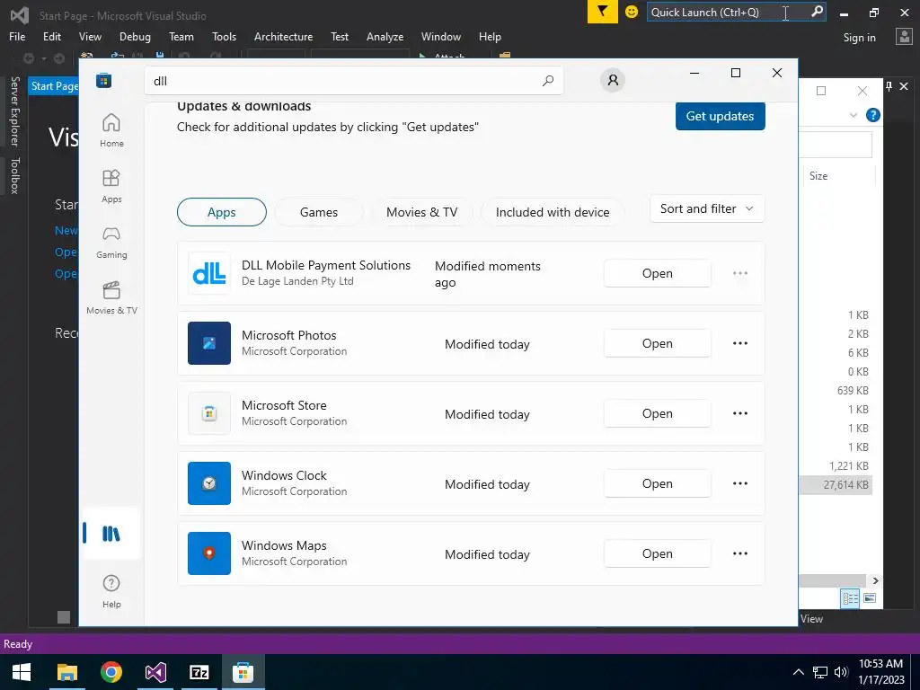Open Gaming section in Store sidebar

coord(111,242)
